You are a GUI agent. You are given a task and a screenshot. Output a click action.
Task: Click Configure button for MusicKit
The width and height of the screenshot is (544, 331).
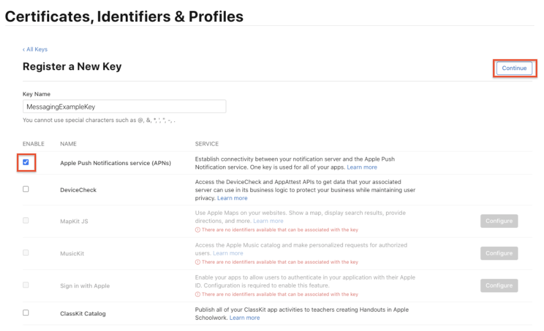499,253
